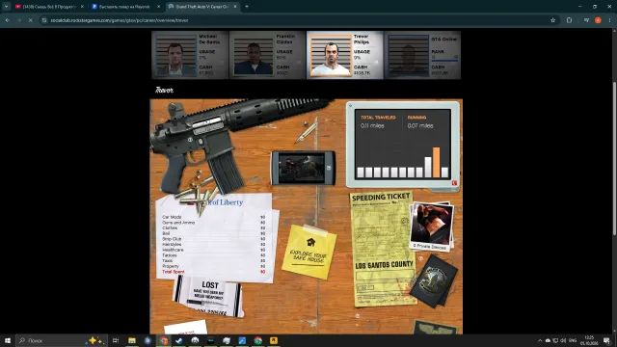Open the Chrome three-dot menu
This screenshot has width=617, height=347.
tap(609, 20)
